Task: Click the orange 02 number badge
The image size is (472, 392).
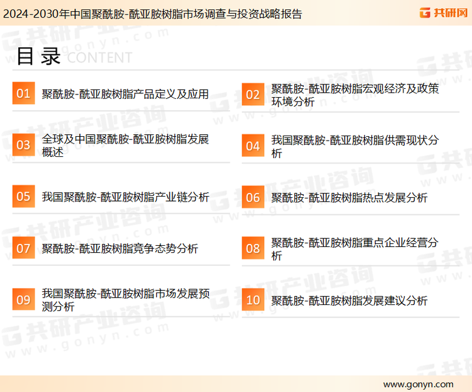Action: coord(253,95)
